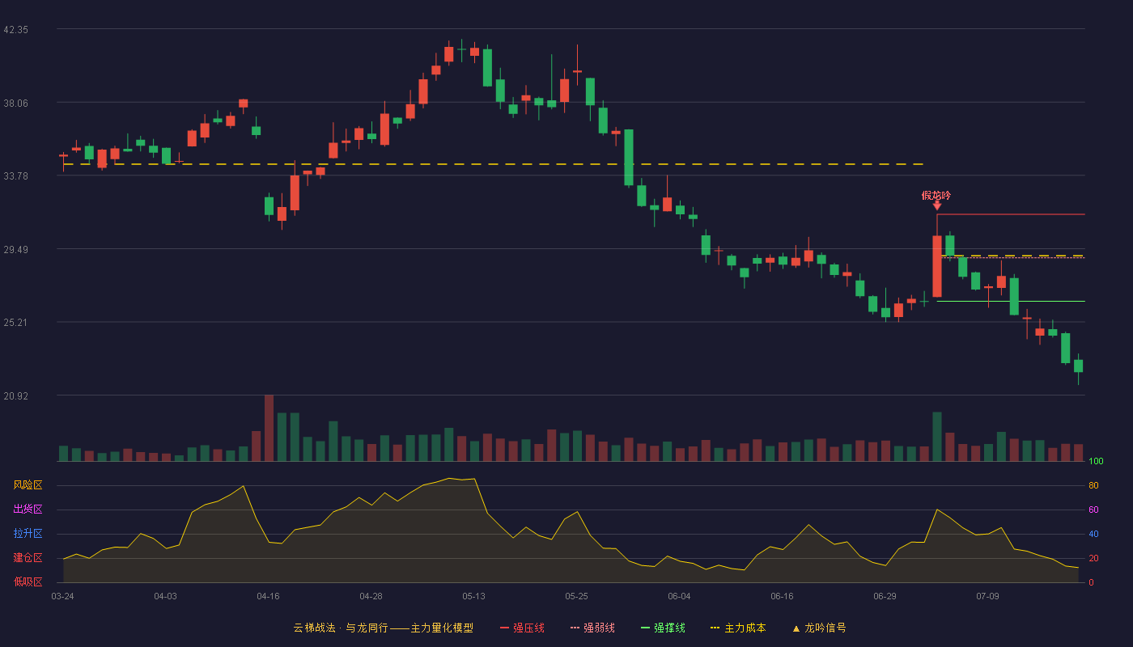Click the 出货区 zone label
Viewport: 1133px width, 647px height.
click(x=28, y=510)
